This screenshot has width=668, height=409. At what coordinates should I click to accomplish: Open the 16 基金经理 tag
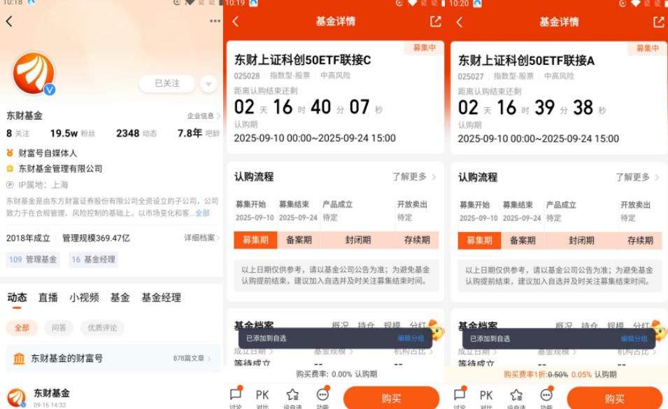tap(93, 259)
